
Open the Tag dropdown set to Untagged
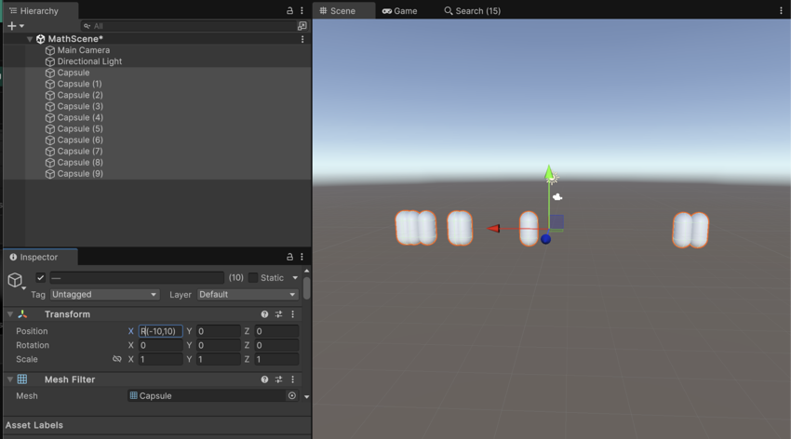pos(103,295)
